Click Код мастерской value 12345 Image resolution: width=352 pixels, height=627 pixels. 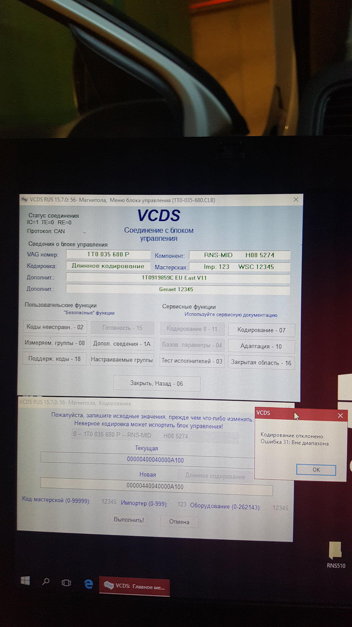pyautogui.click(x=109, y=502)
